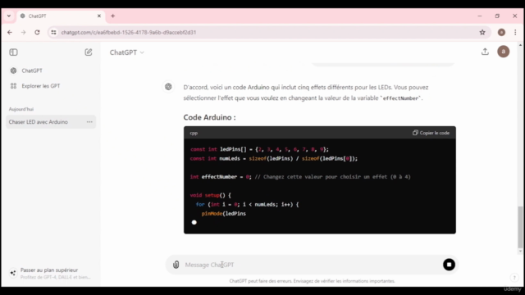The width and height of the screenshot is (525, 295).
Task: Open Chrome three-dot menu
Action: 515,33
